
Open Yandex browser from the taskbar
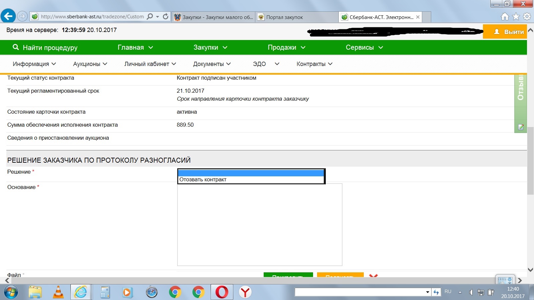click(245, 292)
